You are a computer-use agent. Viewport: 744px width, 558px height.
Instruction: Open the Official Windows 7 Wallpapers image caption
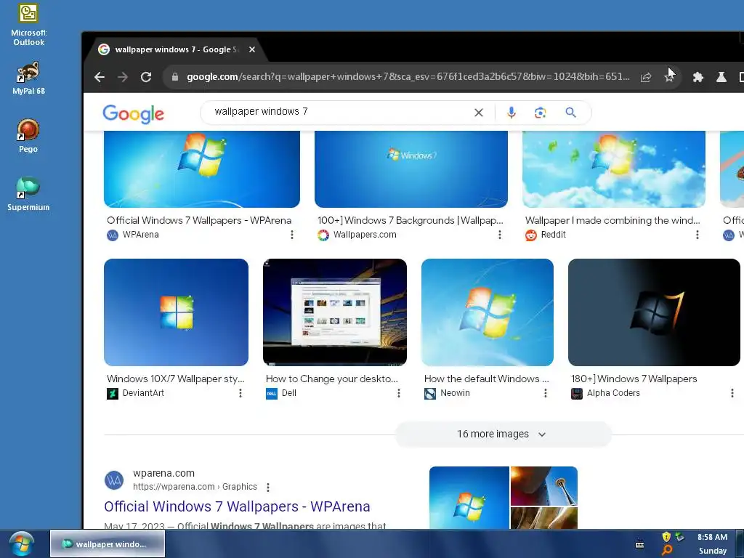point(199,220)
